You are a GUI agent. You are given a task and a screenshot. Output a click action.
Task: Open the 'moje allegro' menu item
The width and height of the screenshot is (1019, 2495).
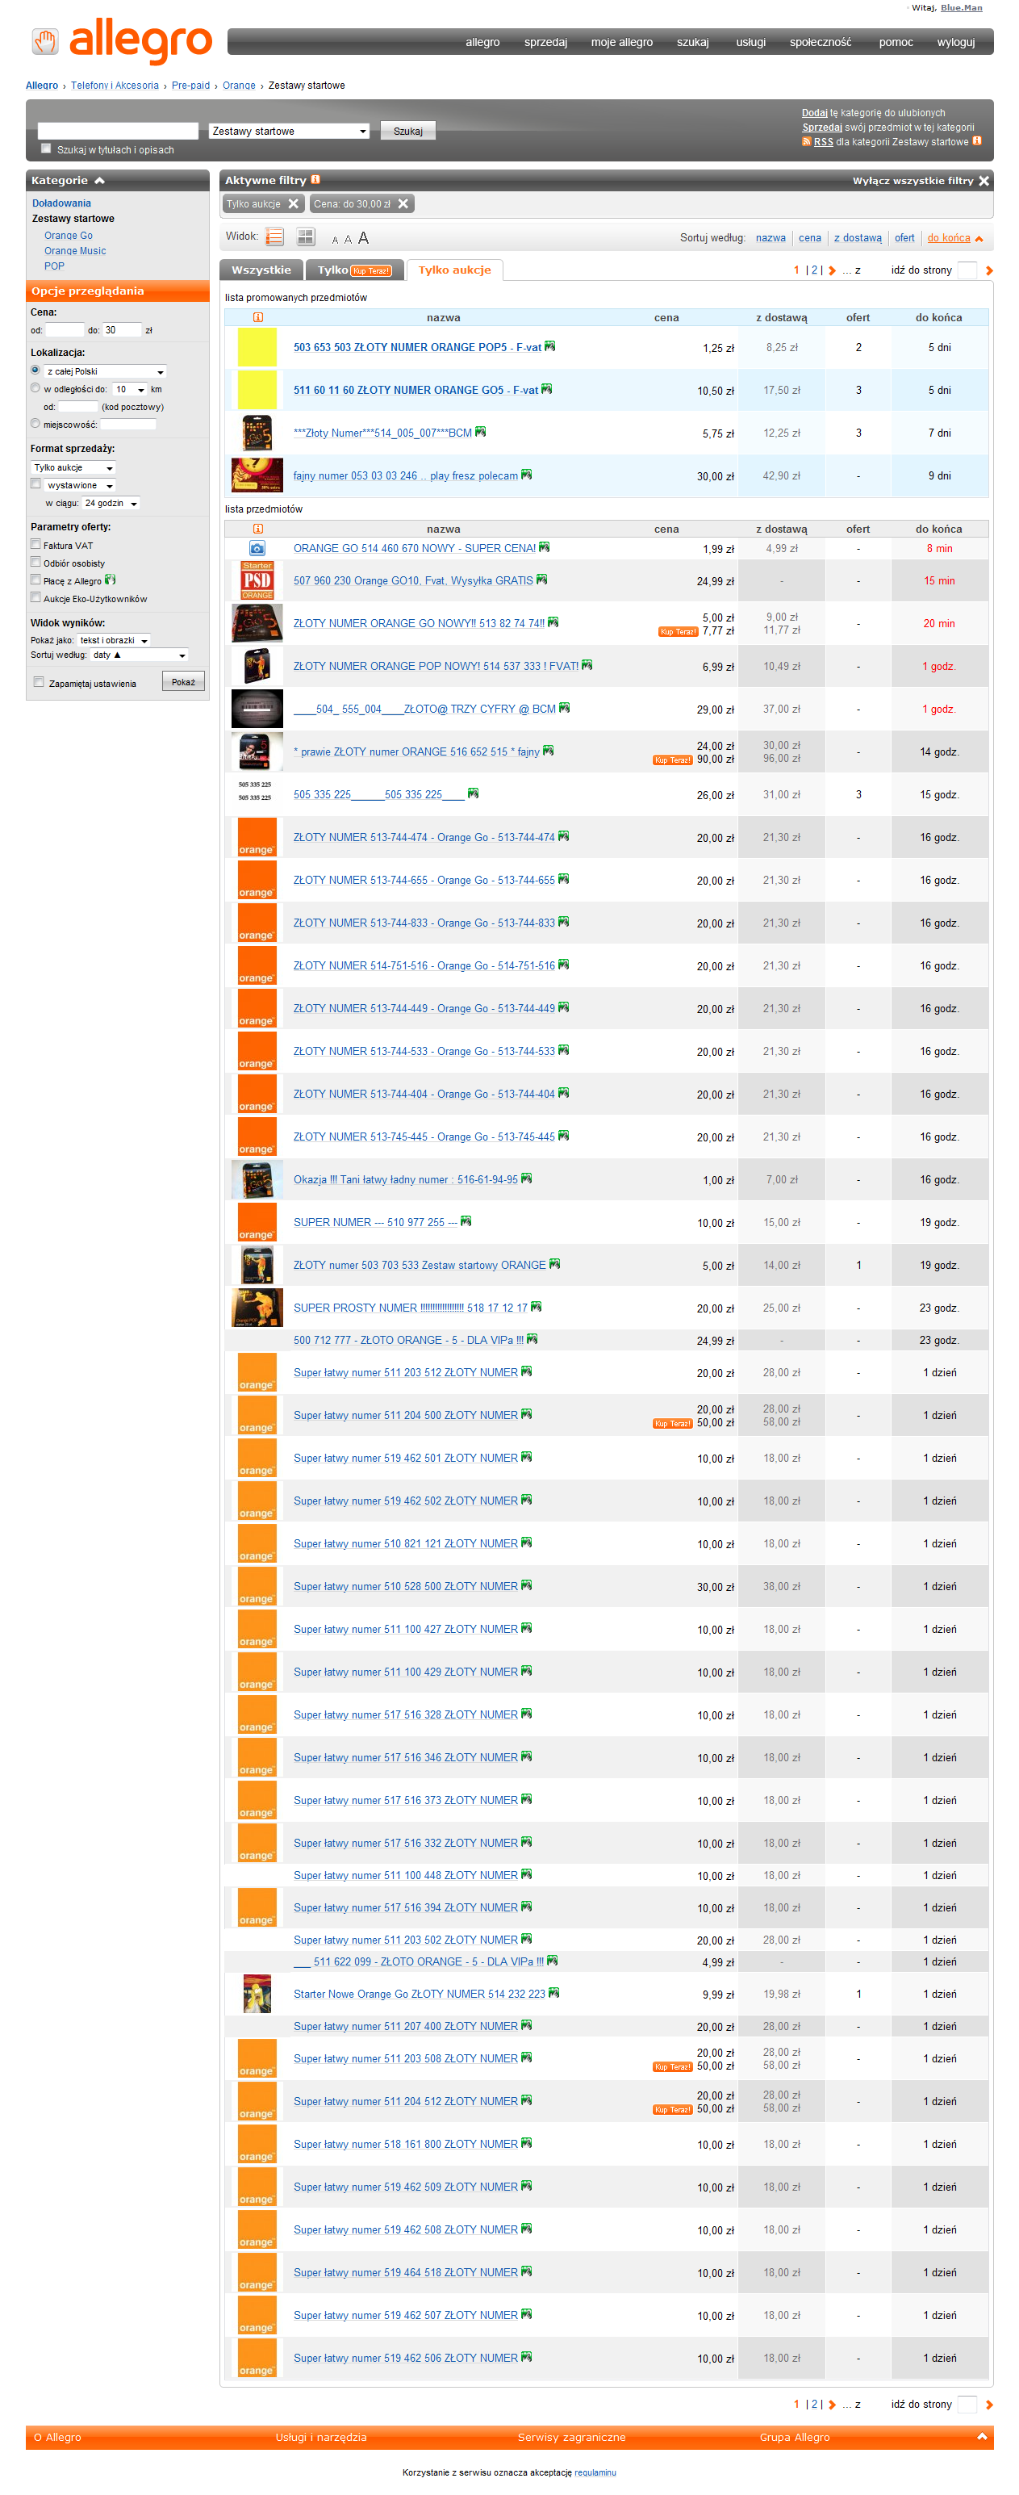tap(622, 43)
